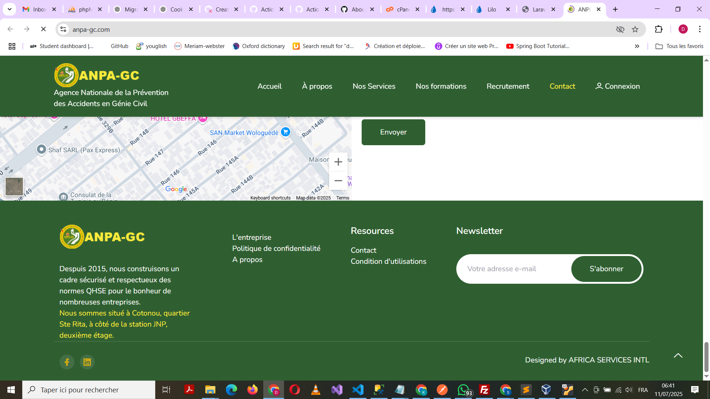This screenshot has width=710, height=399.
Task: Open the Facebook icon in footer
Action: (x=67, y=362)
